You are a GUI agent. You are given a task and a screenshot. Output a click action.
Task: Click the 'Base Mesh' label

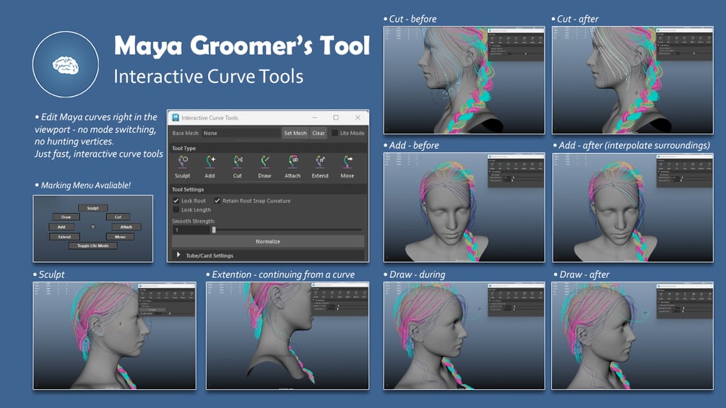click(185, 133)
